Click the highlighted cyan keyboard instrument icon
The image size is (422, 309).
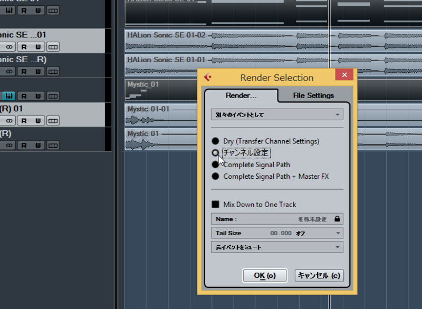[x=8, y=96]
